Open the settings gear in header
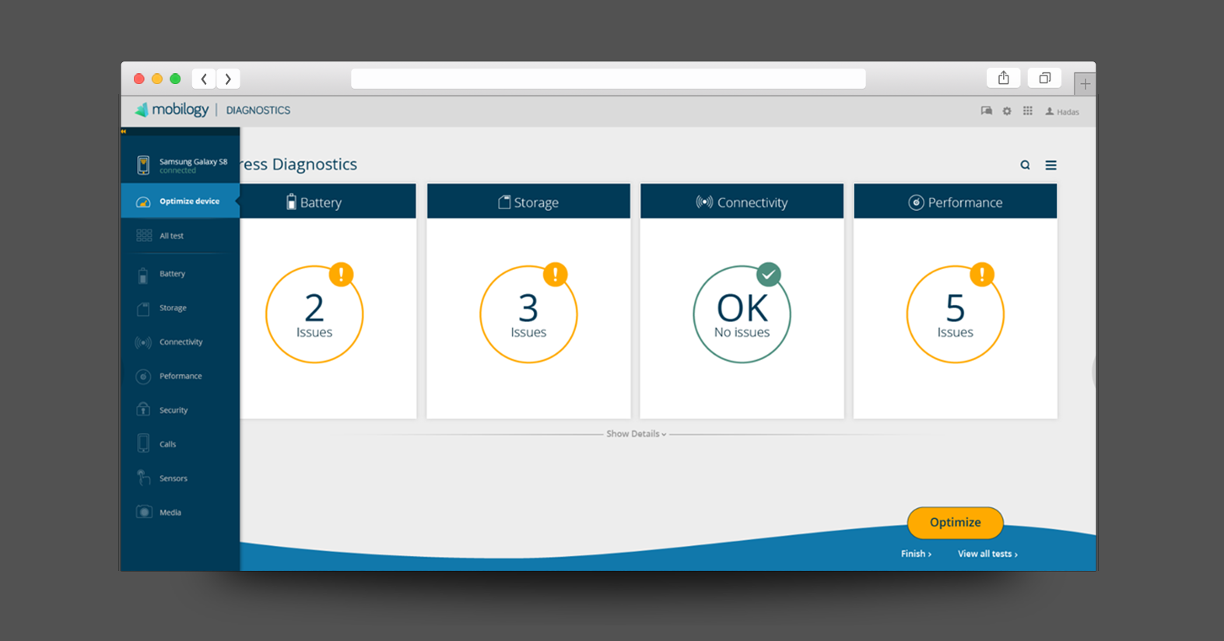The height and width of the screenshot is (641, 1224). (1007, 111)
